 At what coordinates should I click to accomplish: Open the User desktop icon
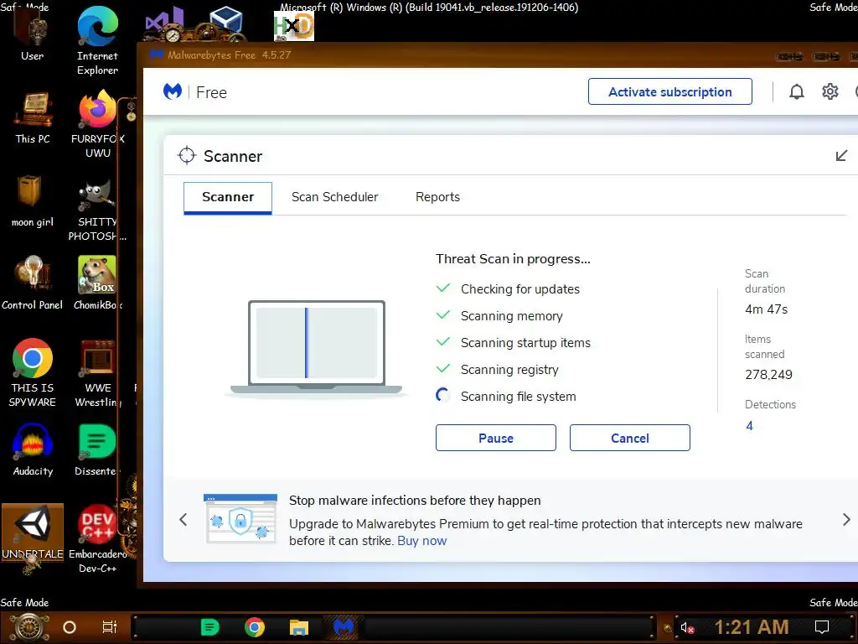click(32, 35)
